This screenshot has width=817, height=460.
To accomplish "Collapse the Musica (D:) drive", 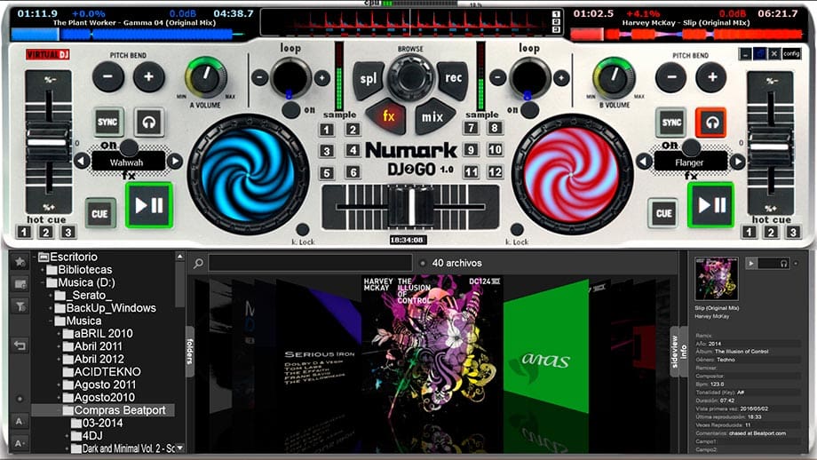I will [43, 283].
